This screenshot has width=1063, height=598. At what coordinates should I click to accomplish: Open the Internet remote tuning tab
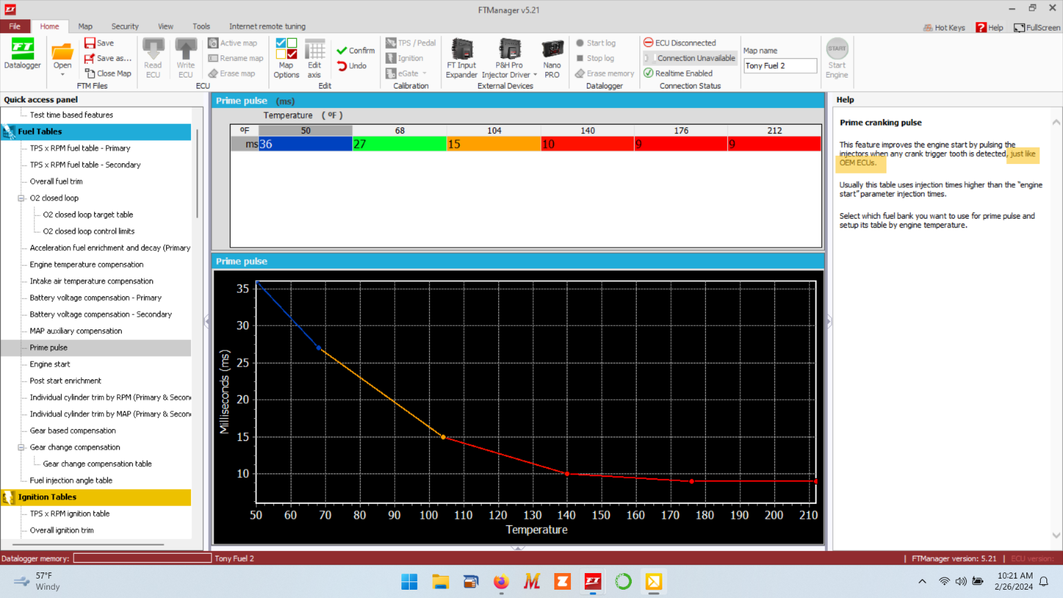tap(267, 26)
